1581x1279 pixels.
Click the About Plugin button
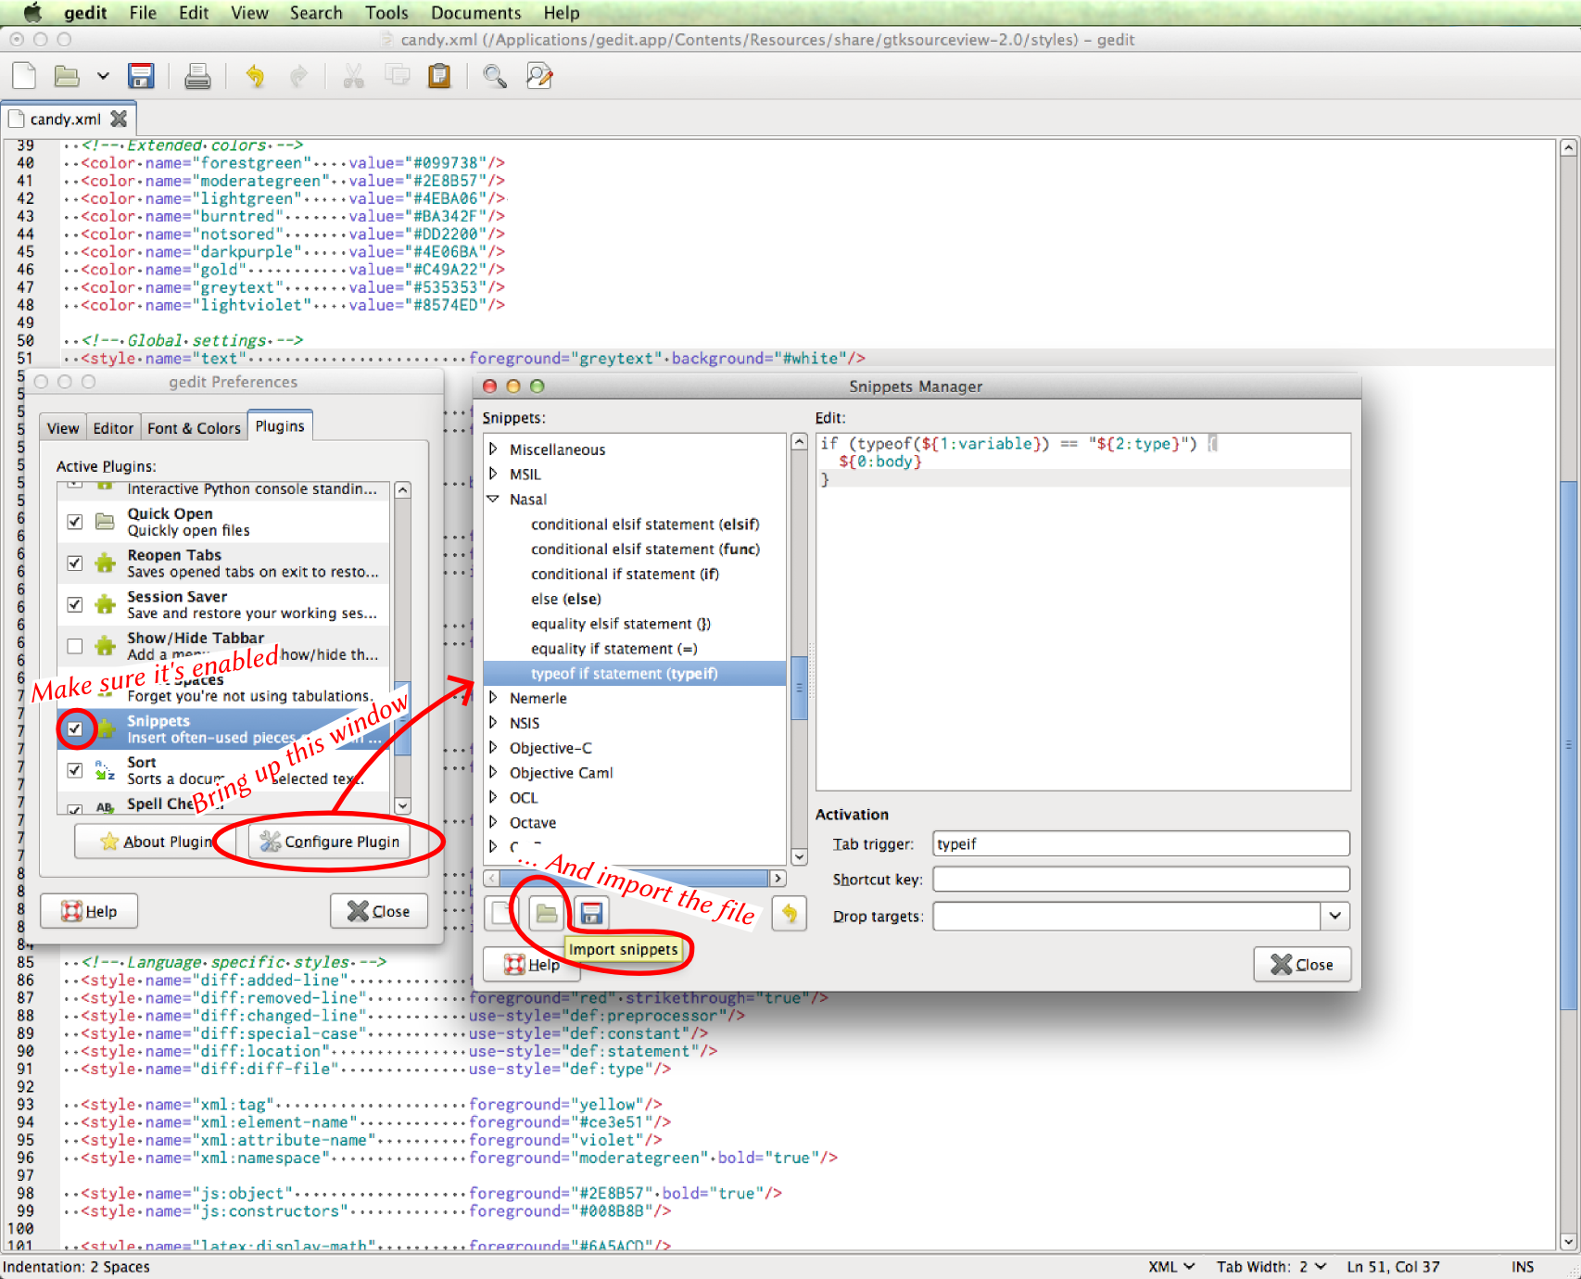coord(156,842)
